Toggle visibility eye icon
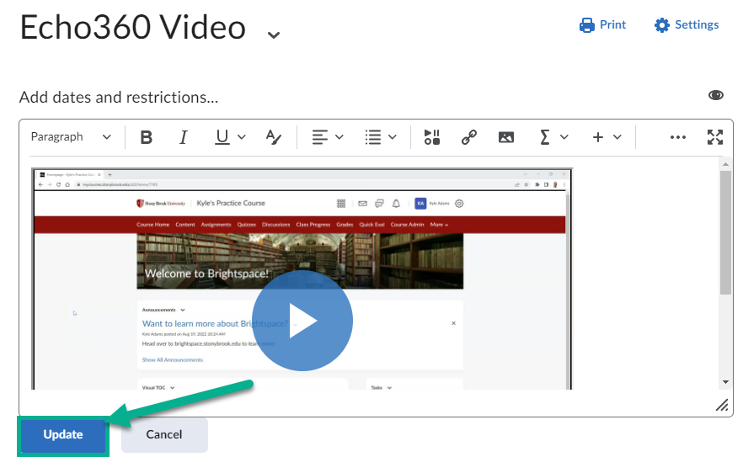Viewport: 743px width, 457px height. 715,96
